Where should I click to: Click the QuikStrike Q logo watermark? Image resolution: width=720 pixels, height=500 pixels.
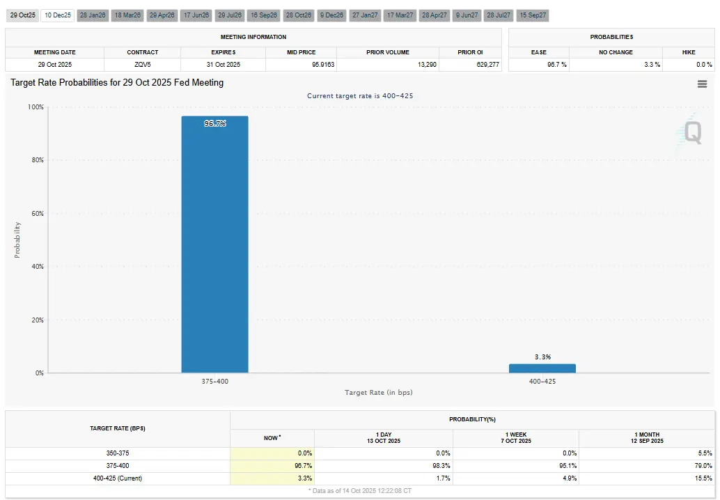tap(691, 131)
